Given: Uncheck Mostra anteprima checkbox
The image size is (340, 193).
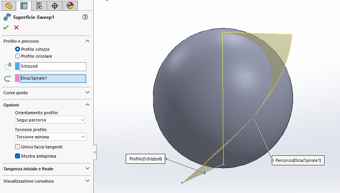Looking at the screenshot, I should tap(17, 156).
